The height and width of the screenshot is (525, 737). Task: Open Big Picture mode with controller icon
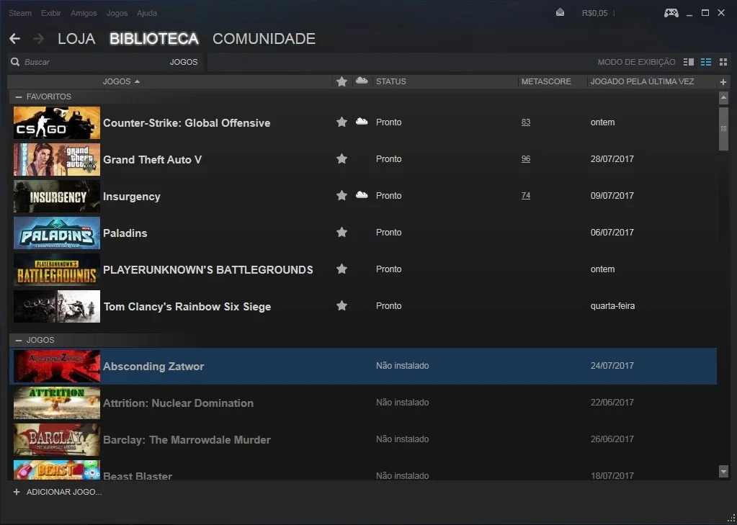[671, 13]
